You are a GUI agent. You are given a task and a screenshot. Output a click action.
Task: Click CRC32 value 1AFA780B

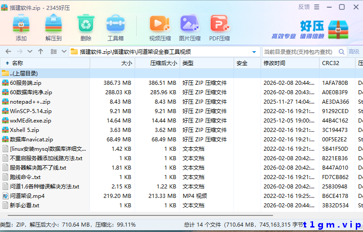335,83
